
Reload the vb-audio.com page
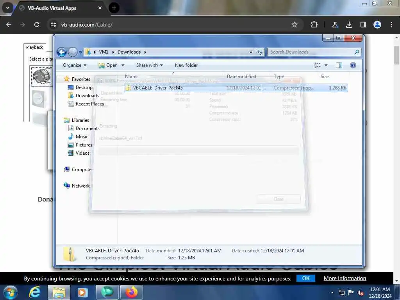tap(37, 25)
